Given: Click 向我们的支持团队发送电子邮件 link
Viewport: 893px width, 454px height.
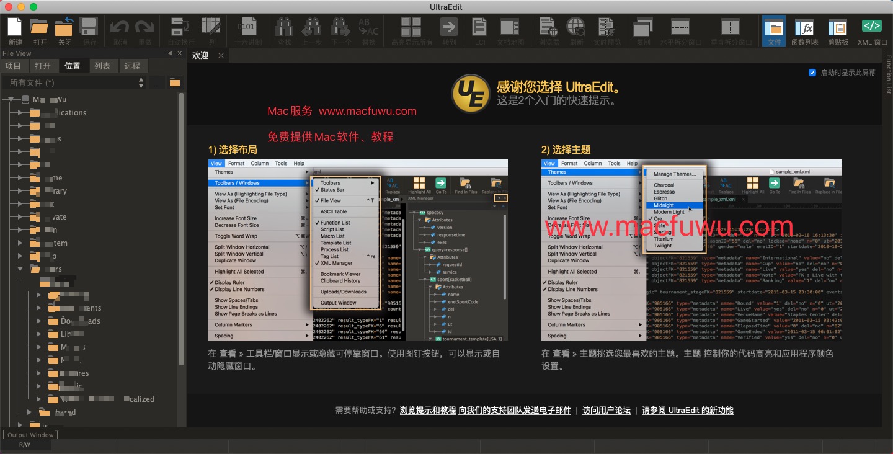Looking at the screenshot, I should coord(515,410).
